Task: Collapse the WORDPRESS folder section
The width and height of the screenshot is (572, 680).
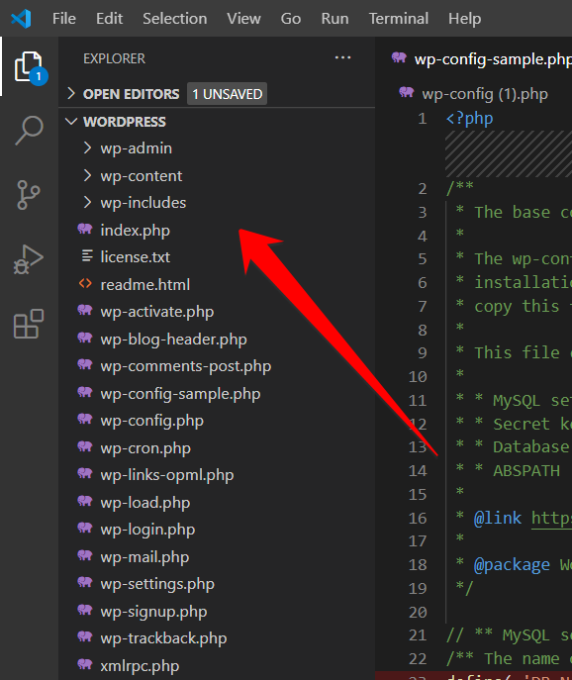Action: 71,122
